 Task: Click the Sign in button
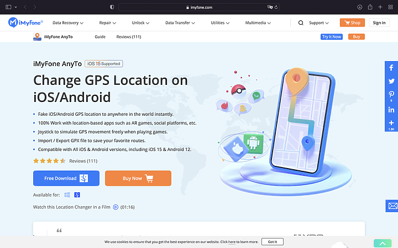379,23
